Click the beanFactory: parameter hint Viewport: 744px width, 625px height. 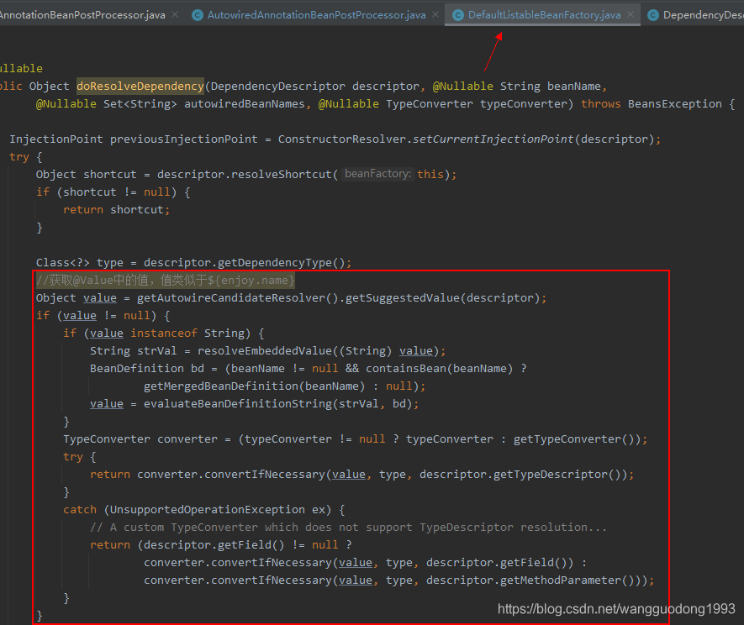[377, 174]
